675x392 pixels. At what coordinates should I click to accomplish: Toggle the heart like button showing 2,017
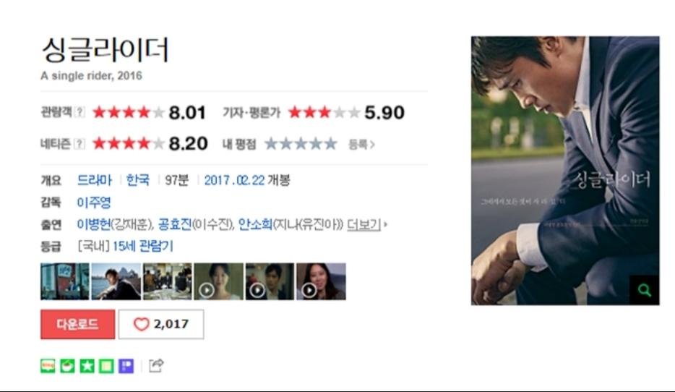pos(161,324)
